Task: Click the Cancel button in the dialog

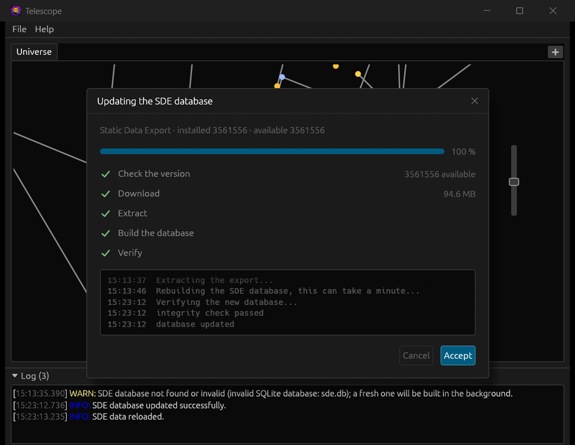Action: point(416,356)
